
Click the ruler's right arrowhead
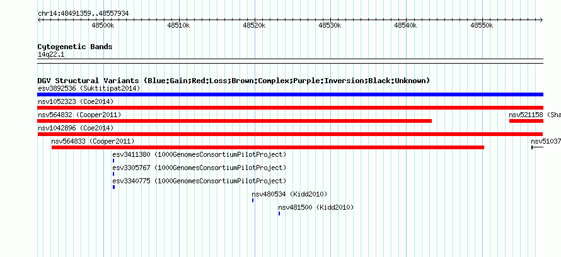pos(541,20)
